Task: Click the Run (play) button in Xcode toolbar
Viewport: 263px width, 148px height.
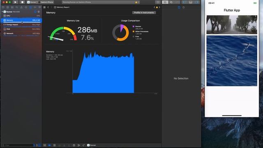Action: click(x=16, y=2)
